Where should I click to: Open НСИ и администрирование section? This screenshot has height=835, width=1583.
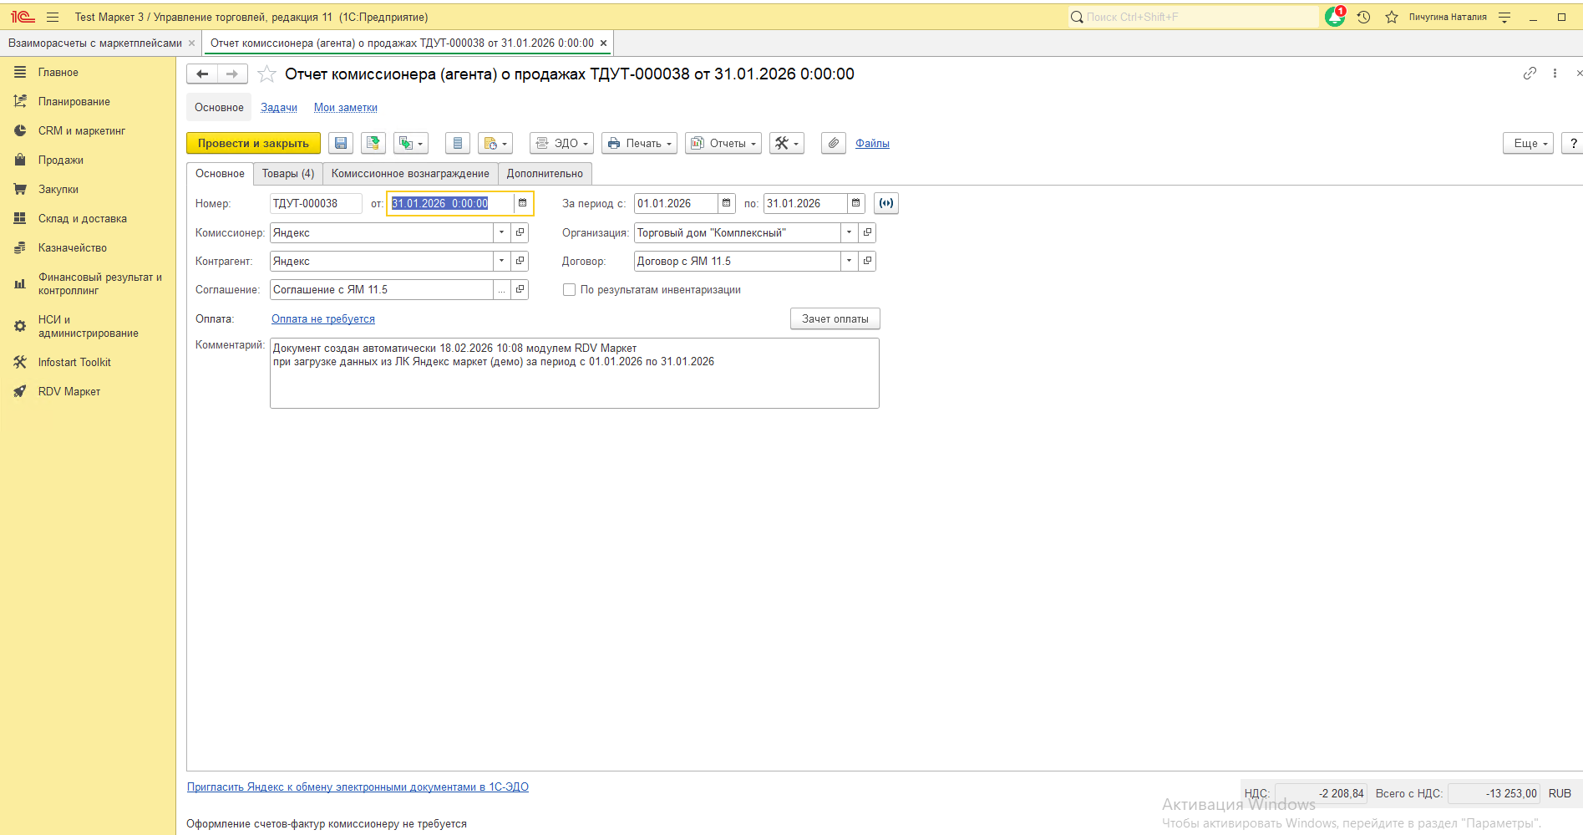coord(88,326)
